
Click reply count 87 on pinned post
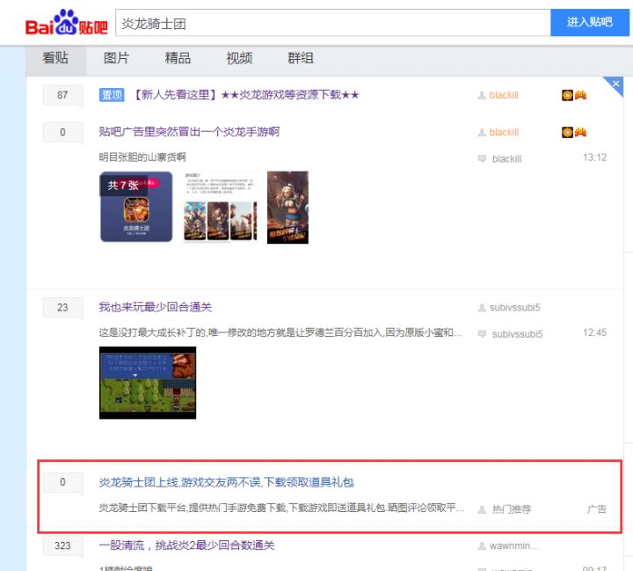[62, 95]
